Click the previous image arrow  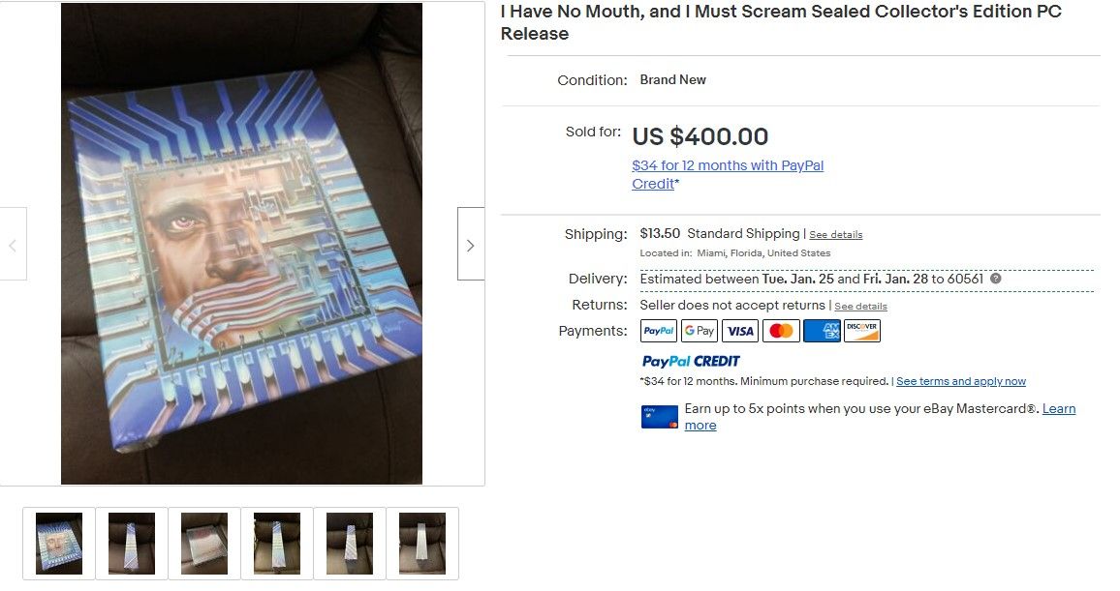click(x=13, y=245)
